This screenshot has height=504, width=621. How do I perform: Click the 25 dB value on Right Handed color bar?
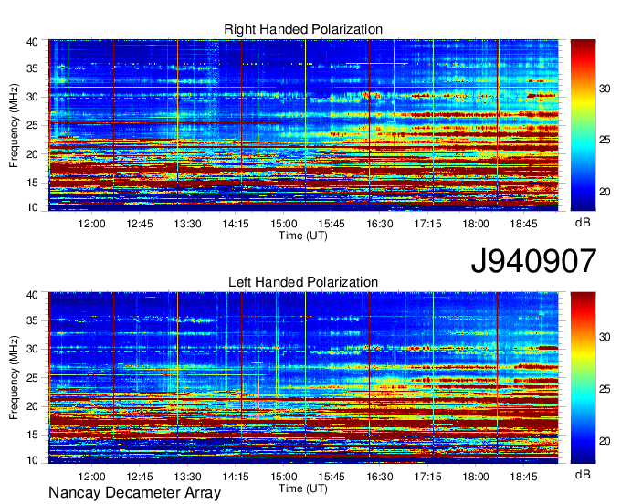(x=605, y=141)
